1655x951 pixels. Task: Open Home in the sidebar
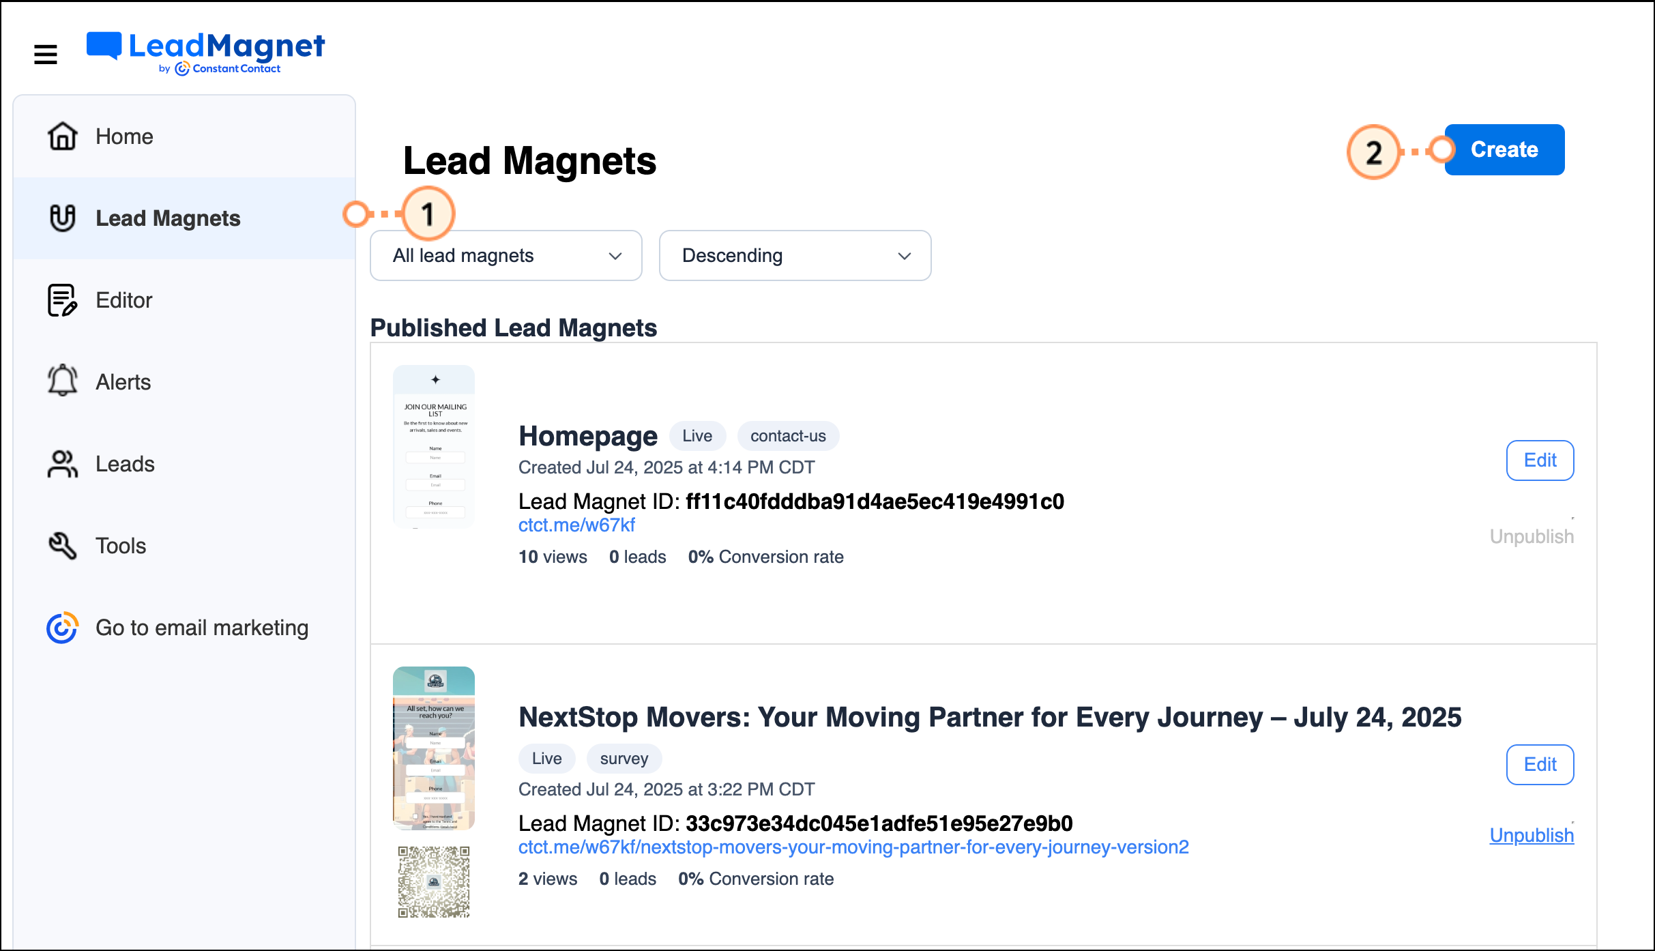[184, 136]
